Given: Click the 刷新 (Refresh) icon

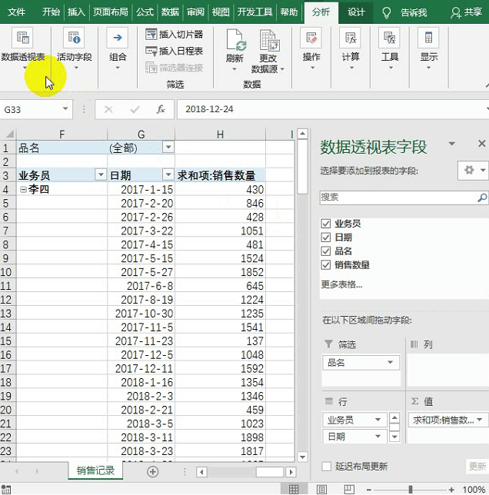Looking at the screenshot, I should [235, 40].
